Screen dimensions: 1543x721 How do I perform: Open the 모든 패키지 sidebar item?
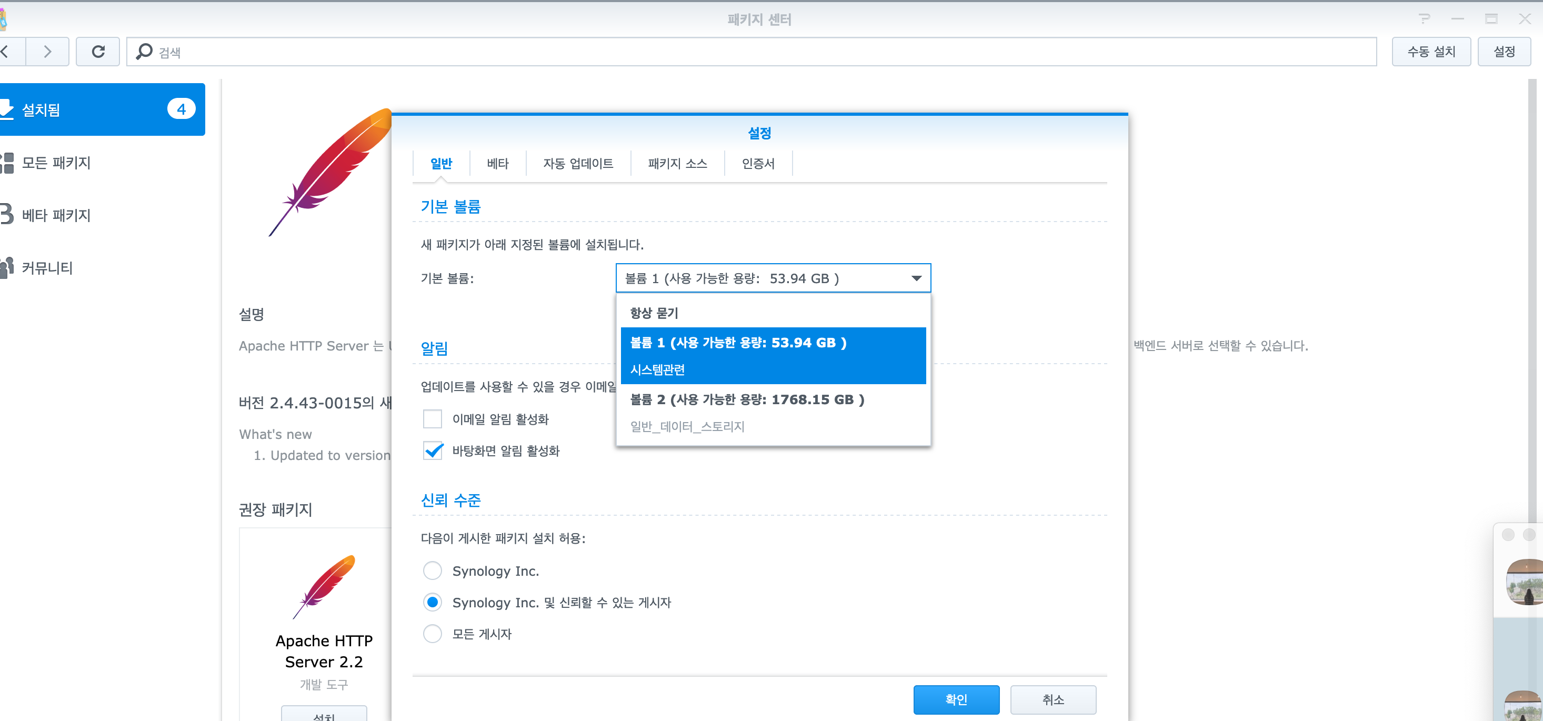click(x=56, y=162)
